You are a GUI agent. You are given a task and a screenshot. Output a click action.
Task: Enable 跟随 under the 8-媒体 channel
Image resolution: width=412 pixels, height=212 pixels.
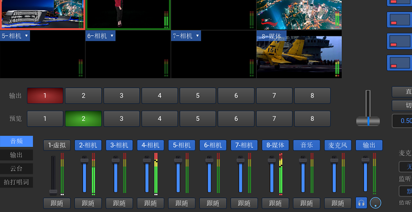point(276,203)
